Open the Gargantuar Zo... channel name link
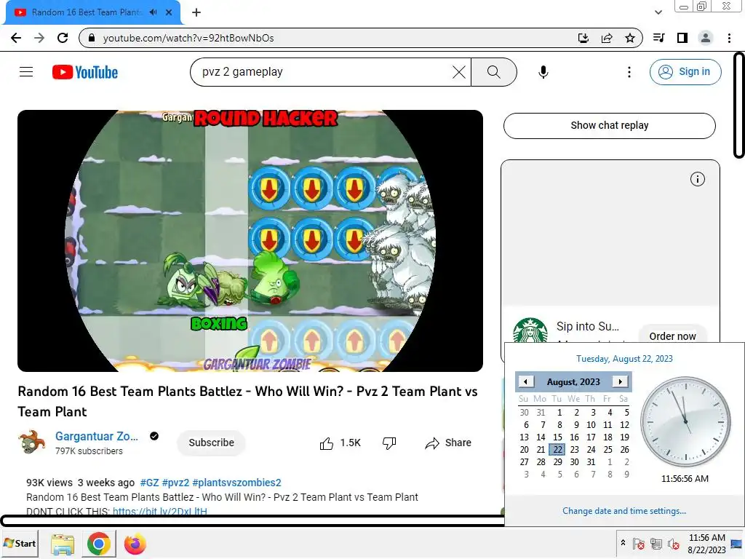The height and width of the screenshot is (559, 745). coord(97,436)
